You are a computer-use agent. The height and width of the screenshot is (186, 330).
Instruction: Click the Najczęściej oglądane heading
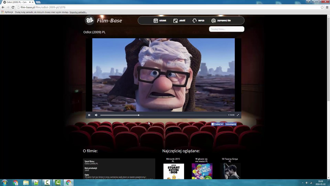(181, 151)
